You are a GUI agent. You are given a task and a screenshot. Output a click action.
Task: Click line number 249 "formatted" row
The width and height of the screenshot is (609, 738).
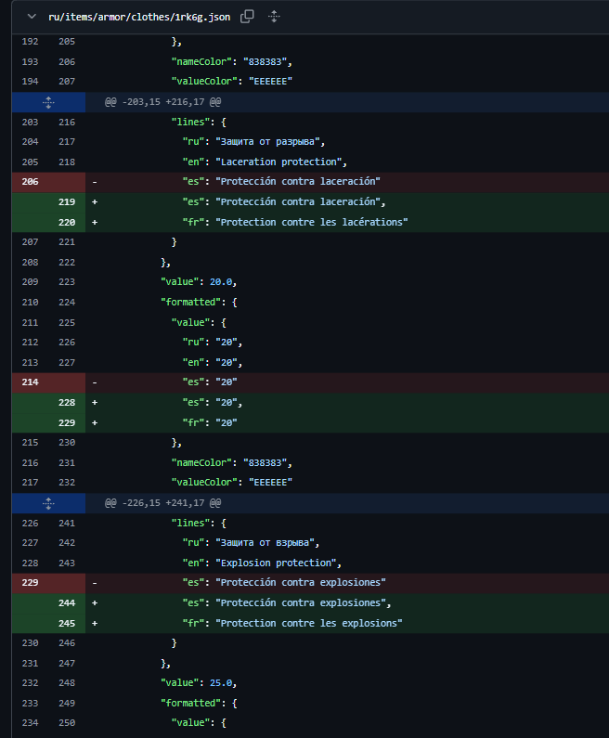67,703
